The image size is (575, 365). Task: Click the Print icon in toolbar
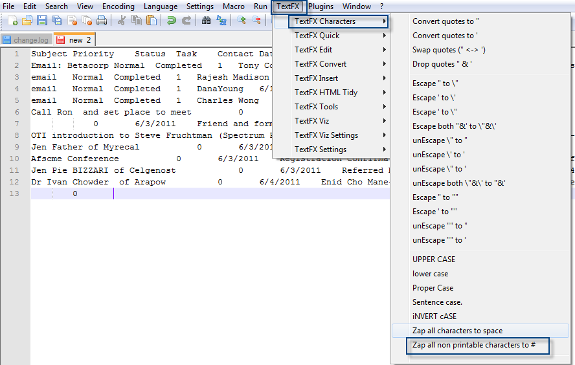coord(102,21)
